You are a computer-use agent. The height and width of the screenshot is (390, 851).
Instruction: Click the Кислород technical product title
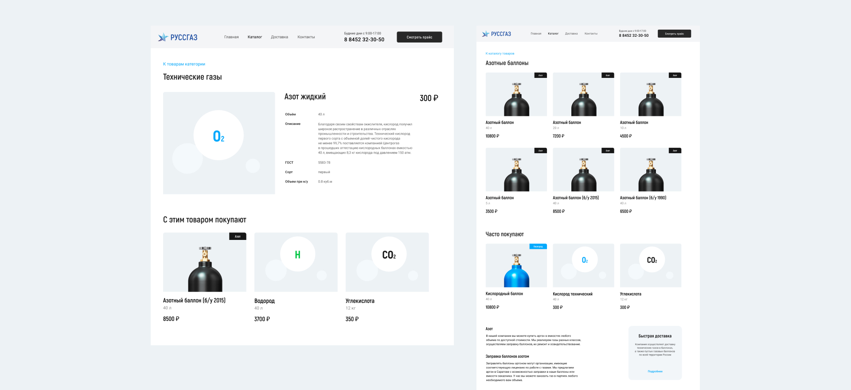[x=573, y=294]
